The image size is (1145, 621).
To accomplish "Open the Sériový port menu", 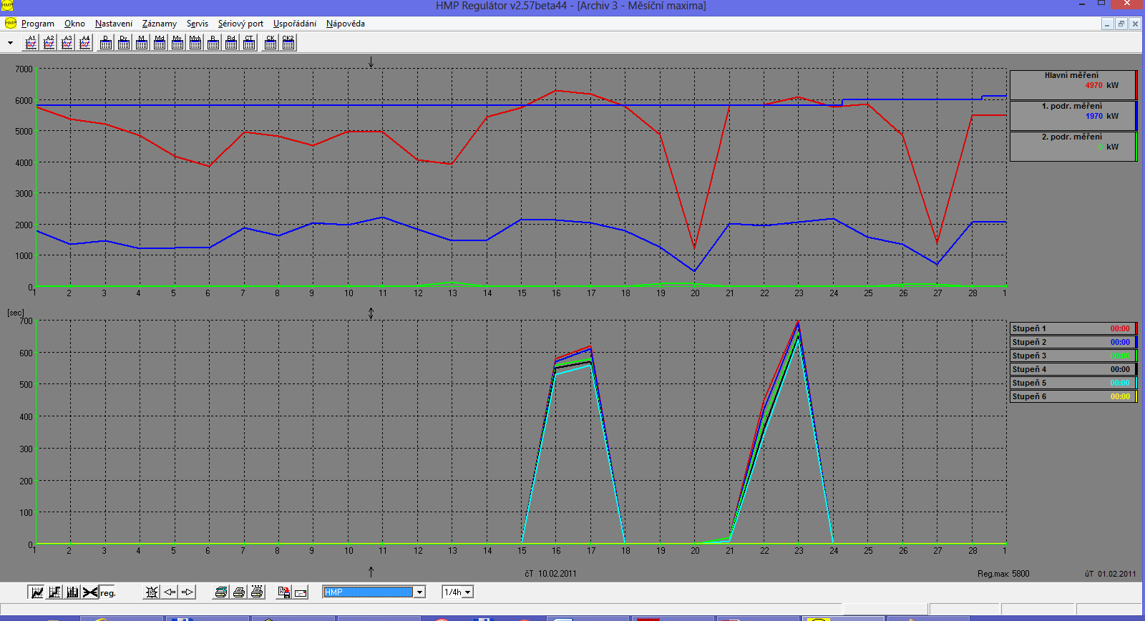I will tap(240, 24).
